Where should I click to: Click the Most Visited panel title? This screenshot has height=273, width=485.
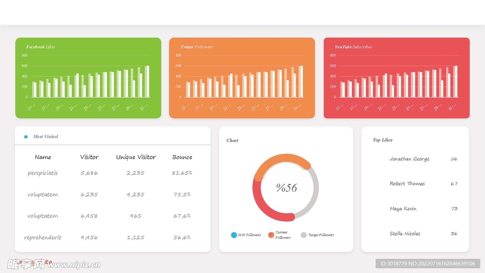point(45,137)
